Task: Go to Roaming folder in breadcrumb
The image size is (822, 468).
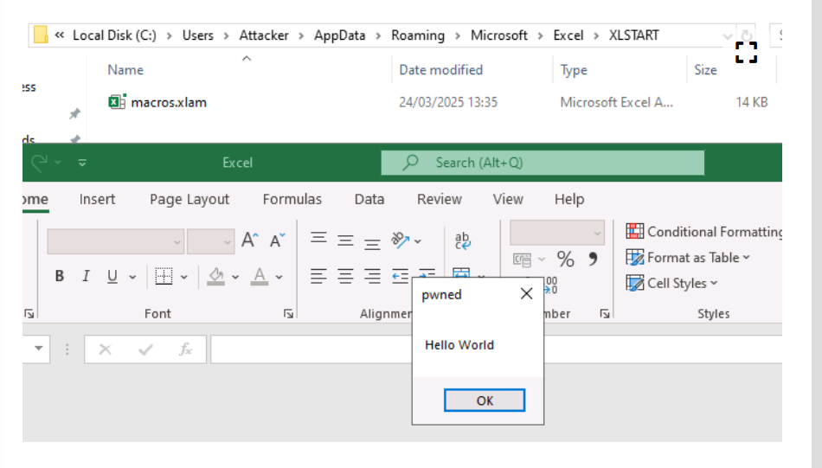Action: [x=418, y=35]
